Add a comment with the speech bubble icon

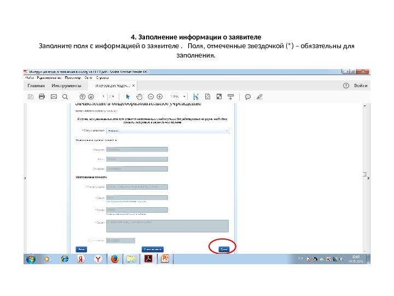point(248,96)
